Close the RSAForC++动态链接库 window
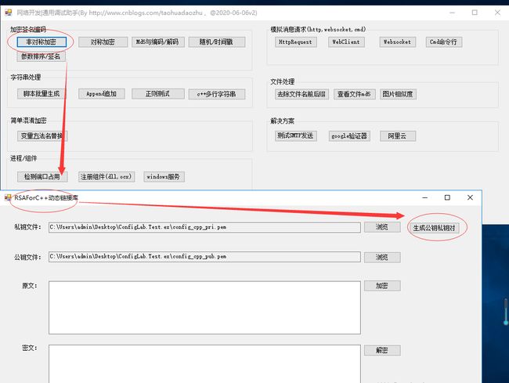Image resolution: width=509 pixels, height=383 pixels. click(470, 197)
